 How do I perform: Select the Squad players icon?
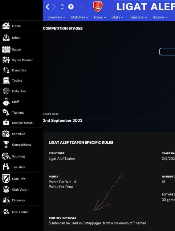click(6, 49)
